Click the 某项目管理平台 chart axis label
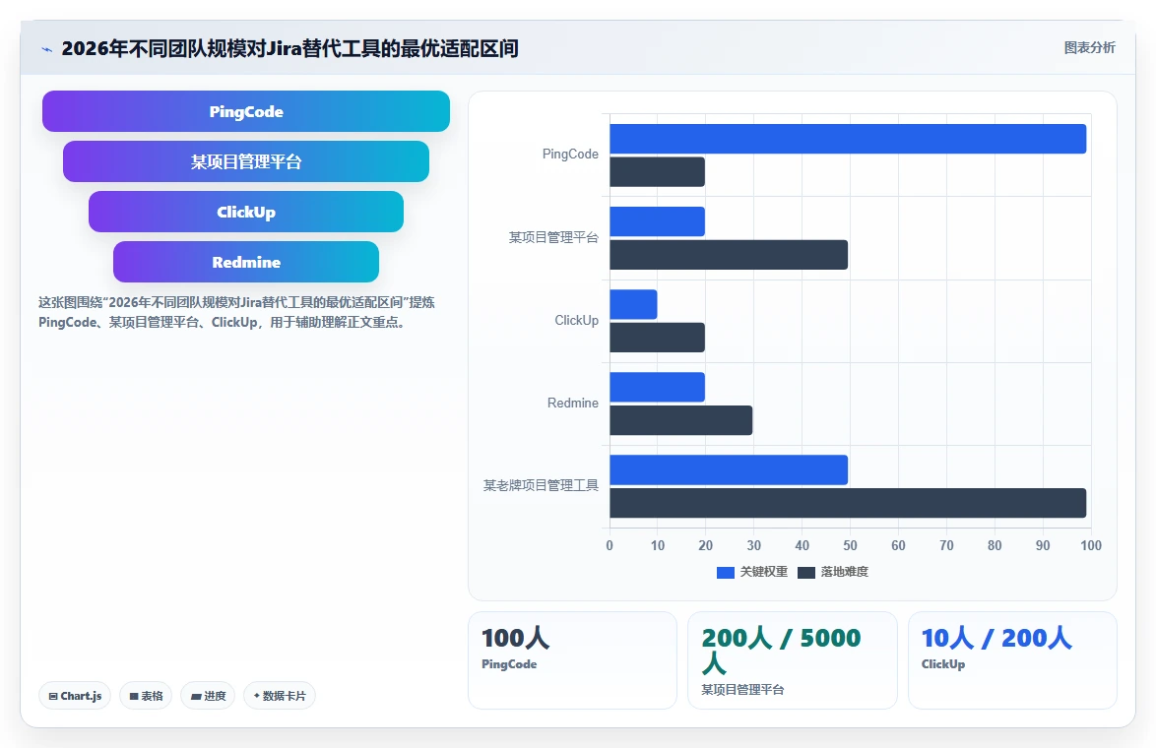The height and width of the screenshot is (748, 1156). coord(553,237)
